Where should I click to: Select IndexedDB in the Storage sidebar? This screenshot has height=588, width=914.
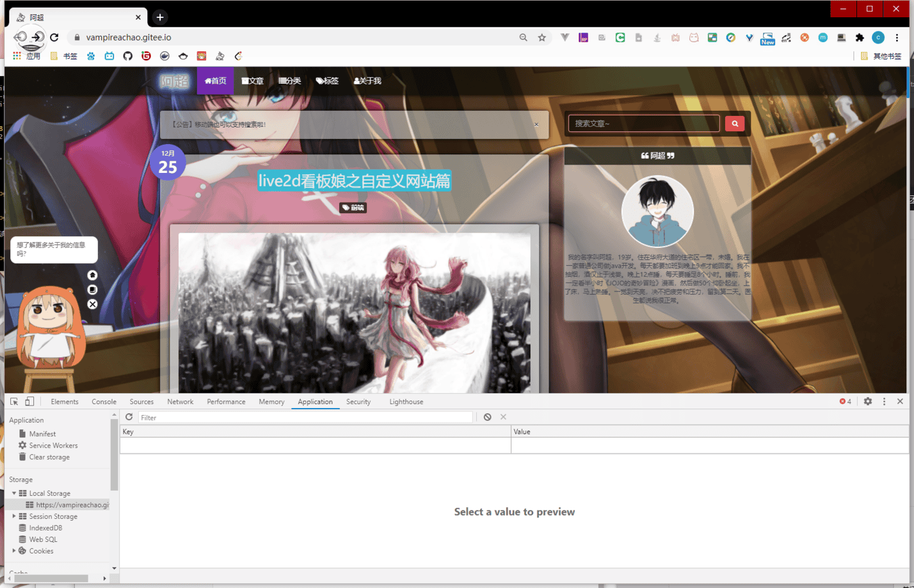coord(45,528)
